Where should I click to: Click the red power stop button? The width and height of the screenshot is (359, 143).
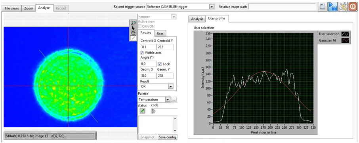click(x=352, y=7)
